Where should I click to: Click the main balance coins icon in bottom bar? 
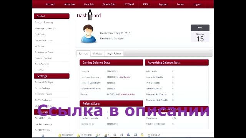tap(60, 135)
